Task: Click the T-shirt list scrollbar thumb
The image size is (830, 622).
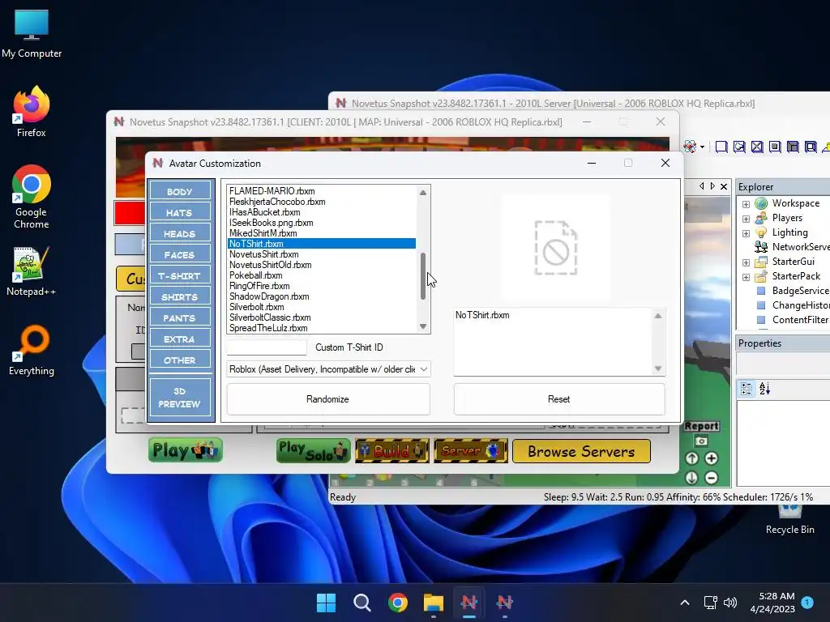Action: click(x=423, y=276)
